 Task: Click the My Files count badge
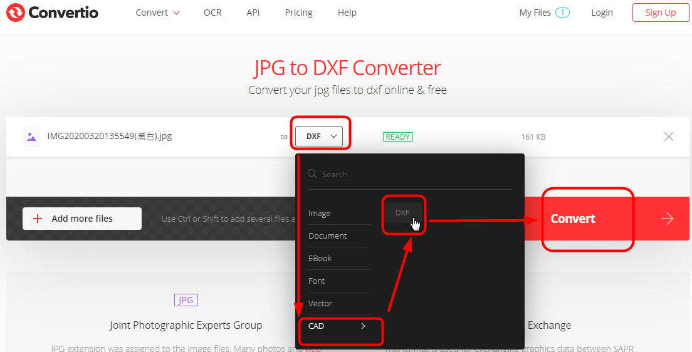pos(562,13)
